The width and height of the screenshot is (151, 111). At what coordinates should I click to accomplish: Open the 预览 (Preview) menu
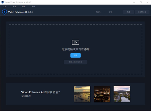click(14, 6)
